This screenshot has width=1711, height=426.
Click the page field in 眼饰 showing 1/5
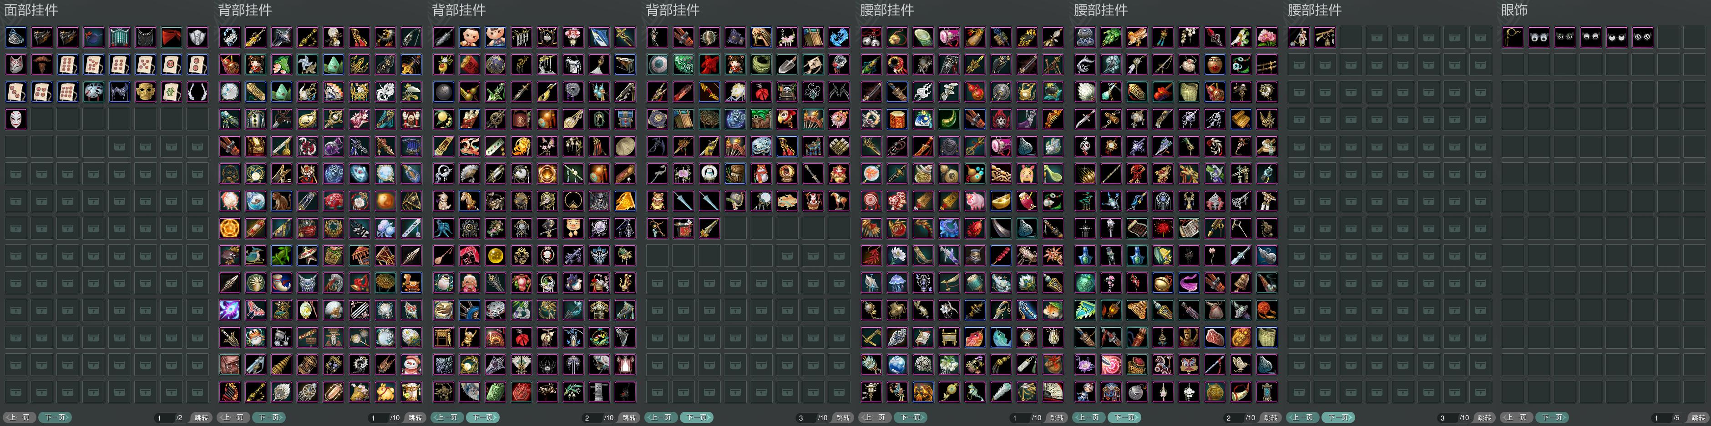pyautogui.click(x=1669, y=417)
